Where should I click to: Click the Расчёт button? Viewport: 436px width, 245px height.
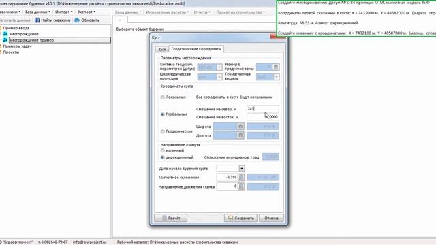coord(171,218)
